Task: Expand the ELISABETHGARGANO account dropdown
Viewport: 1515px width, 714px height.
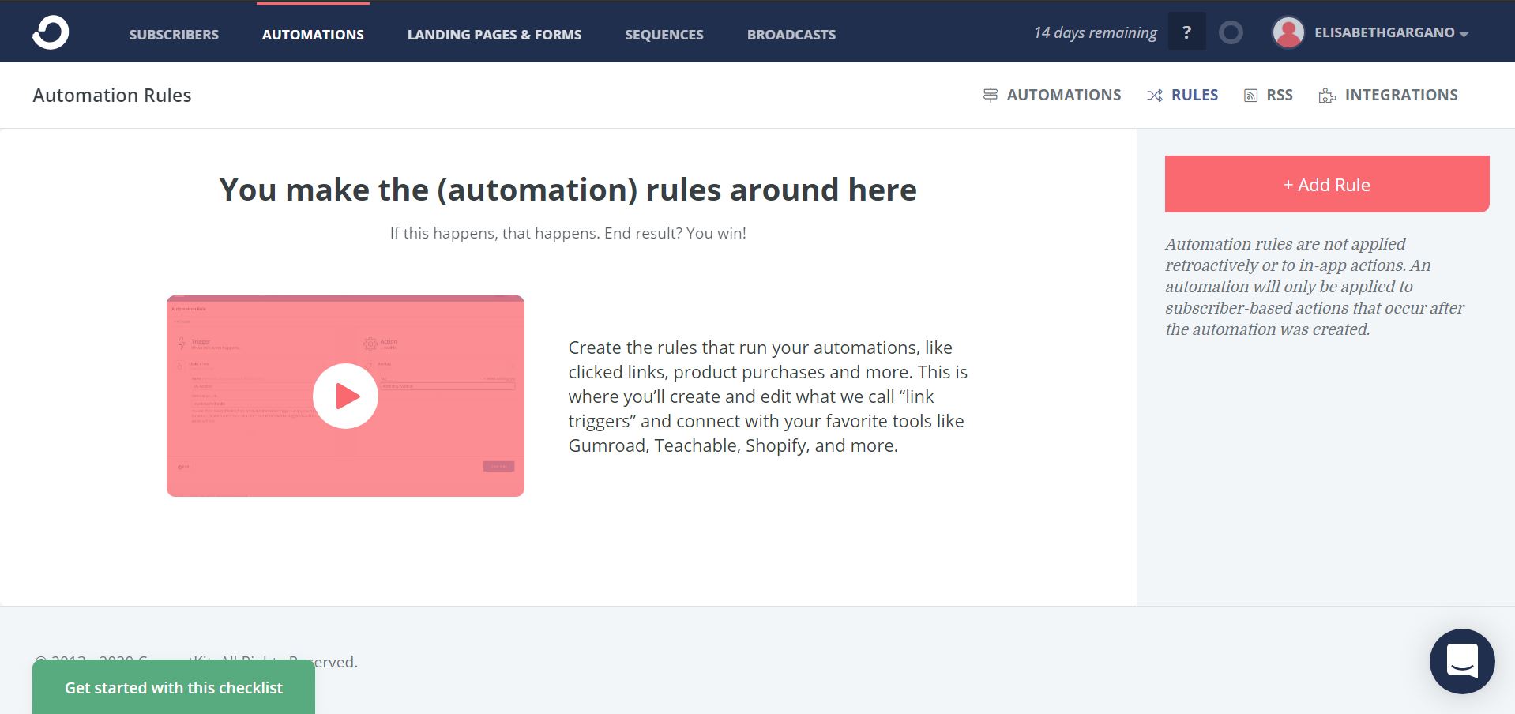Action: pyautogui.click(x=1391, y=32)
